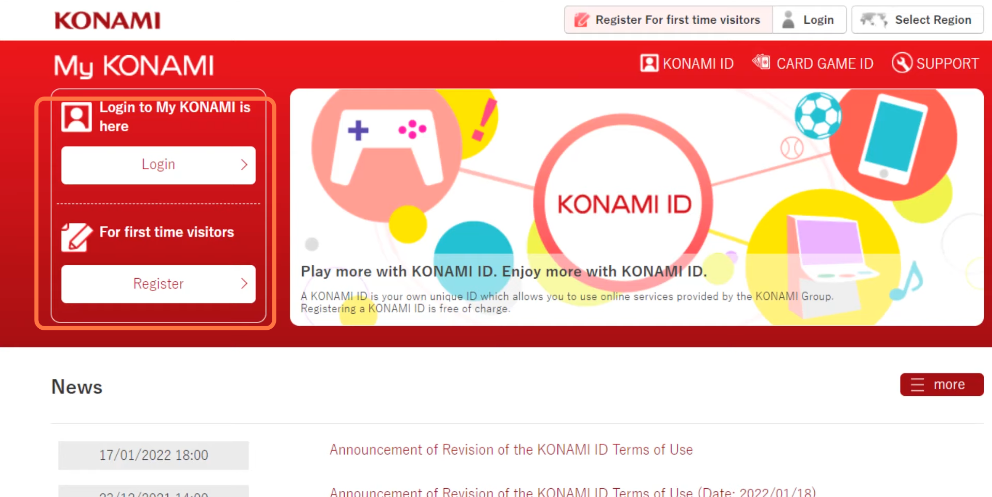
Task: Click the wrench icon beside SUPPORT
Action: [x=902, y=63]
